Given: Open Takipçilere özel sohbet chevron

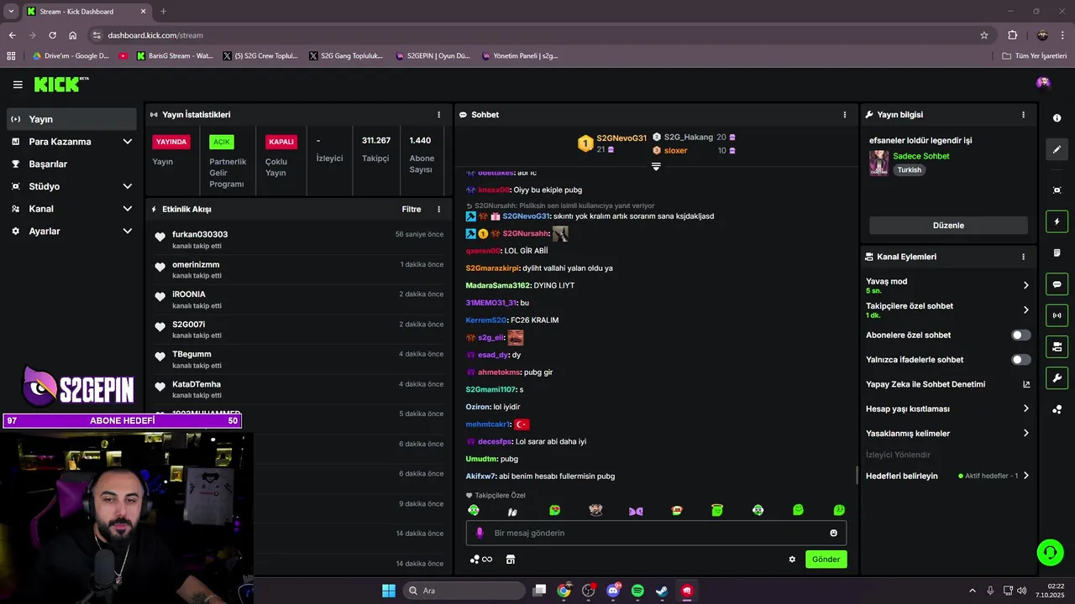Looking at the screenshot, I should coord(1025,310).
